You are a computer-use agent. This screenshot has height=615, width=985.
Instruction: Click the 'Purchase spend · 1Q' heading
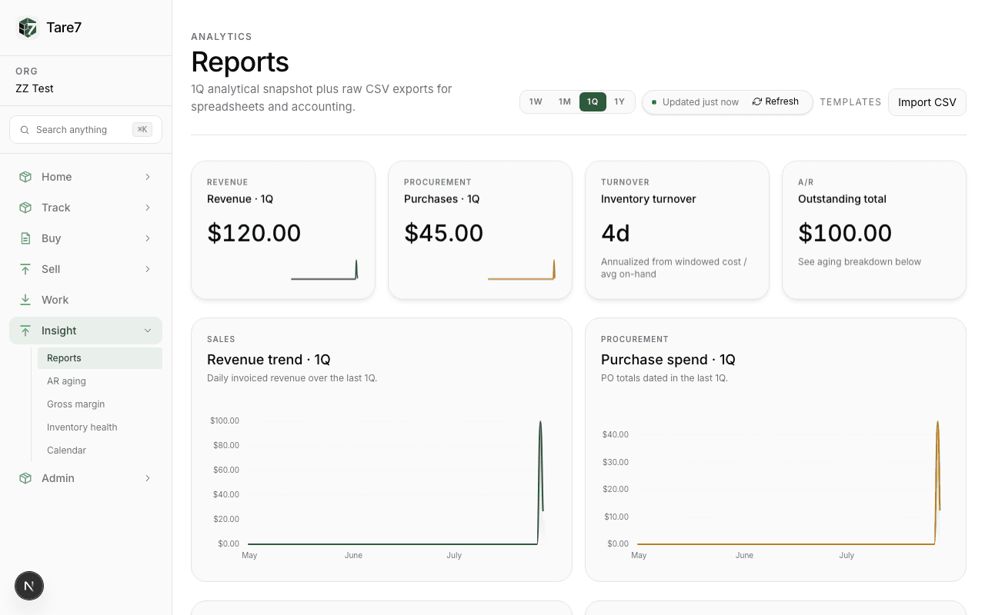[668, 360]
